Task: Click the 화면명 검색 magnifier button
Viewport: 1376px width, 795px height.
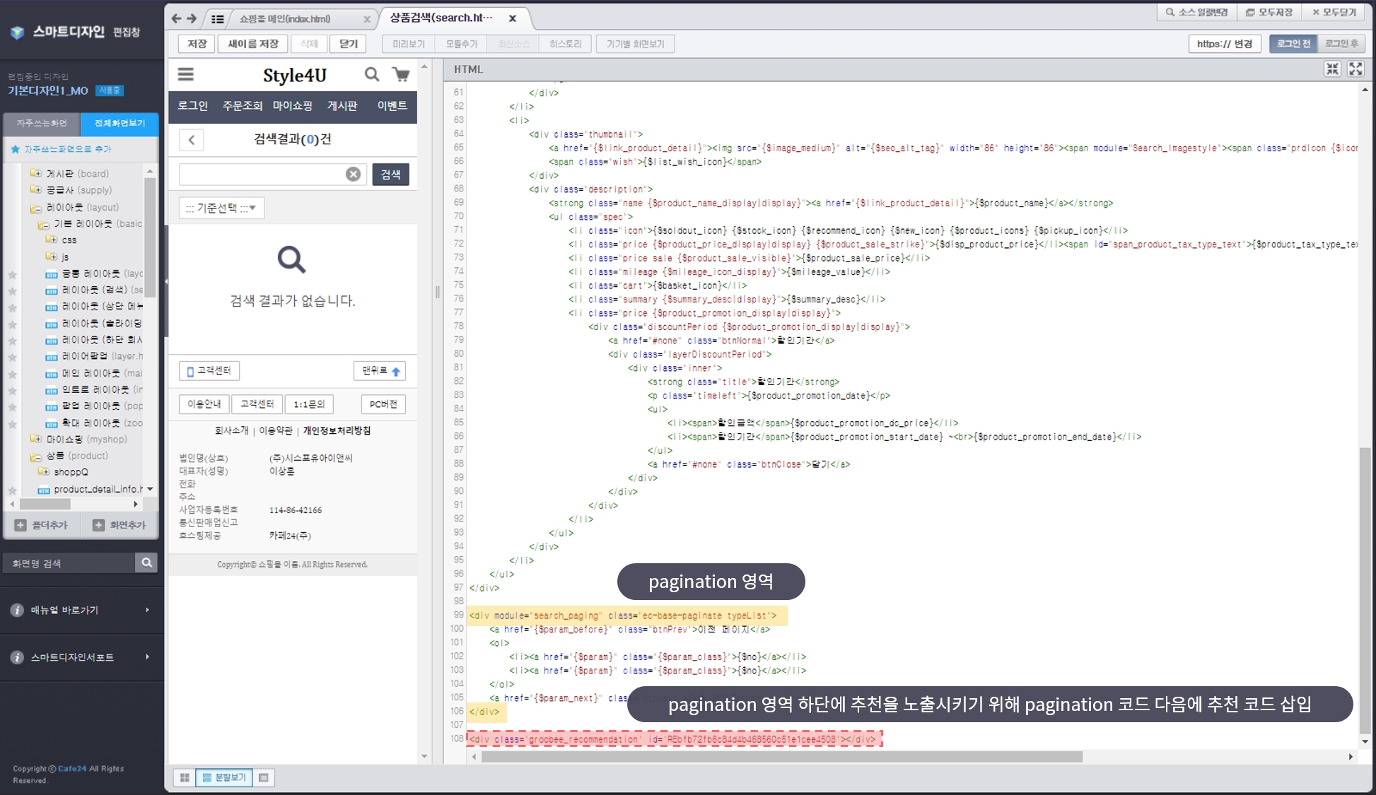Action: (146, 563)
